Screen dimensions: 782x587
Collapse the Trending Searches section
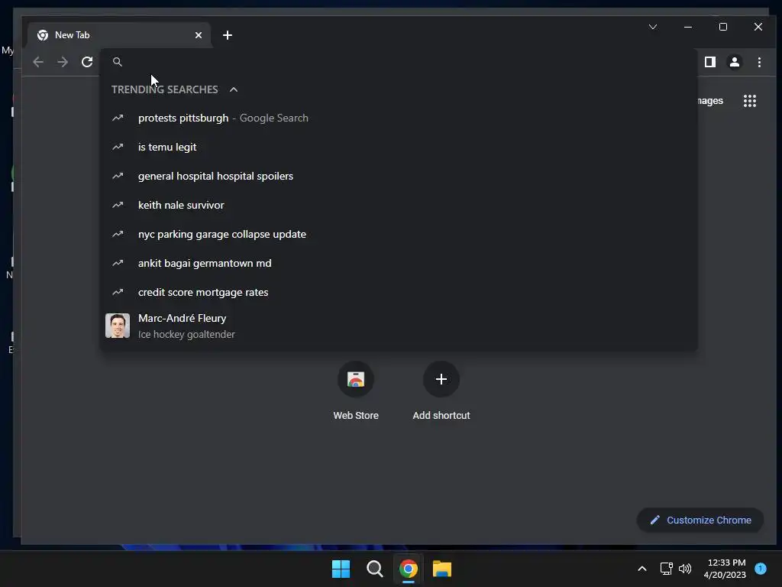coord(234,89)
